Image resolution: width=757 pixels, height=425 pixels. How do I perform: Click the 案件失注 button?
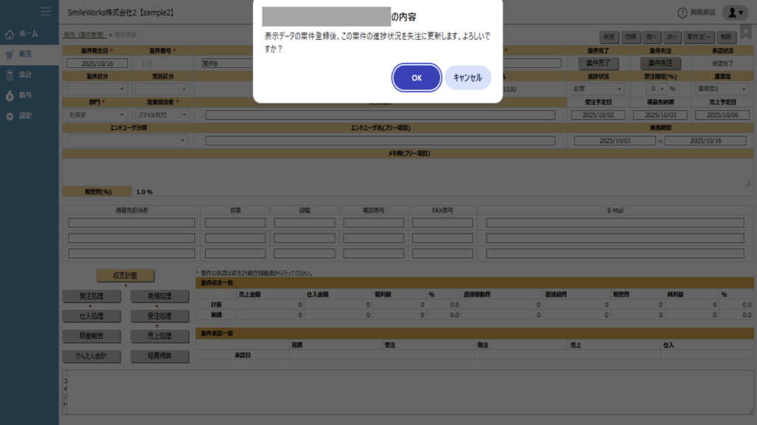659,63
